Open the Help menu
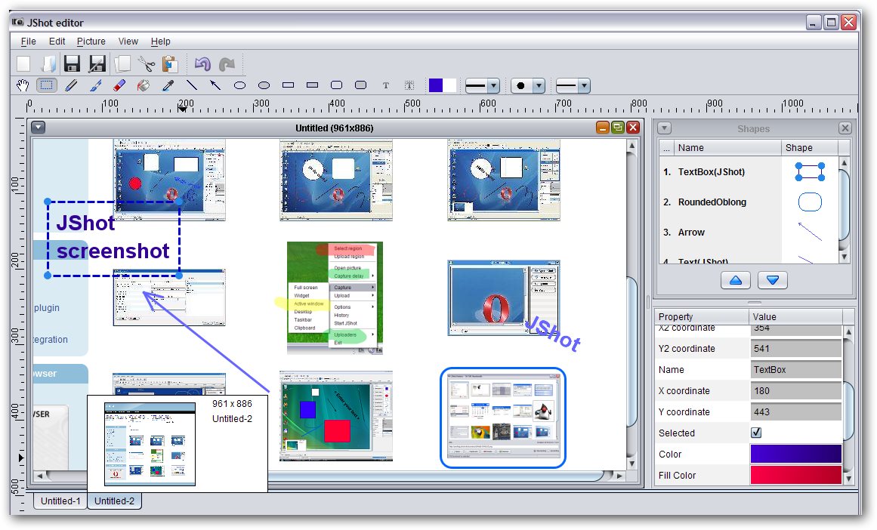 161,42
